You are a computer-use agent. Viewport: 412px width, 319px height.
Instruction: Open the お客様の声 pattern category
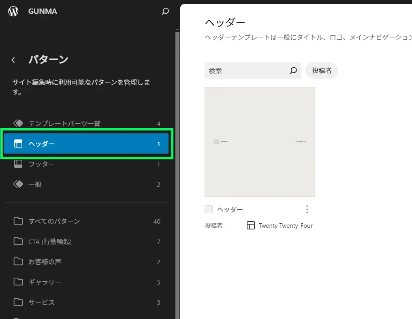[45, 262]
